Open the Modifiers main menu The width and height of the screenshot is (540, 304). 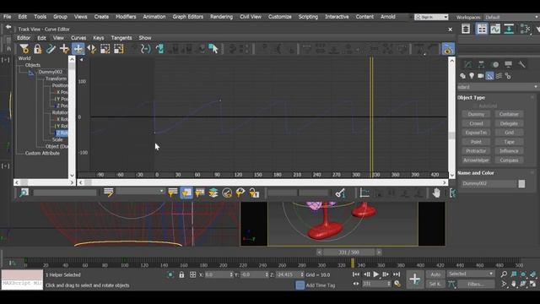pyautogui.click(x=126, y=17)
